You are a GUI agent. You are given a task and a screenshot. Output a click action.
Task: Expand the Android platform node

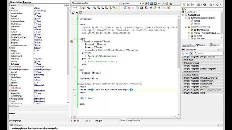189,33
